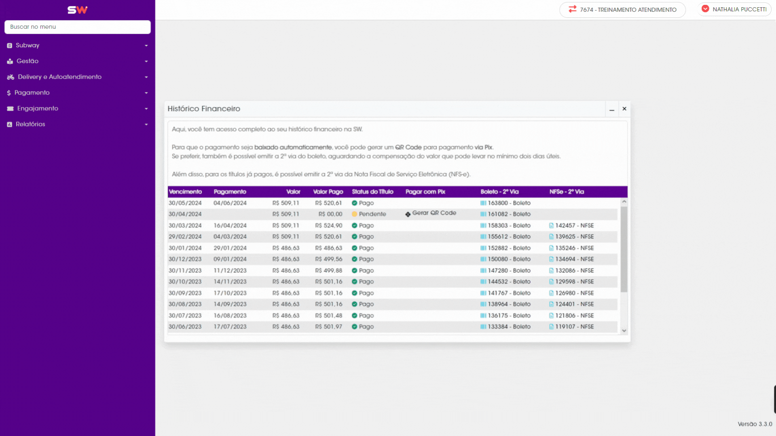The height and width of the screenshot is (436, 776).
Task: Expand the Subway menu arrow
Action: (x=146, y=46)
